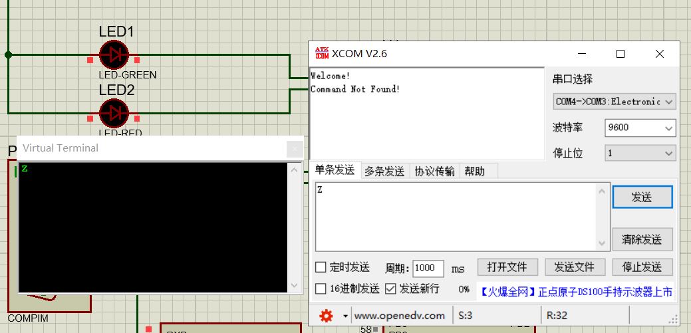The height and width of the screenshot is (333, 691).
Task: Click the XCOM window resize grip corner
Action: point(674,320)
